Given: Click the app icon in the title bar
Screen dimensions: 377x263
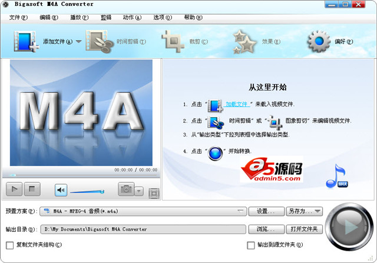Looking at the screenshot, I should [5, 4].
